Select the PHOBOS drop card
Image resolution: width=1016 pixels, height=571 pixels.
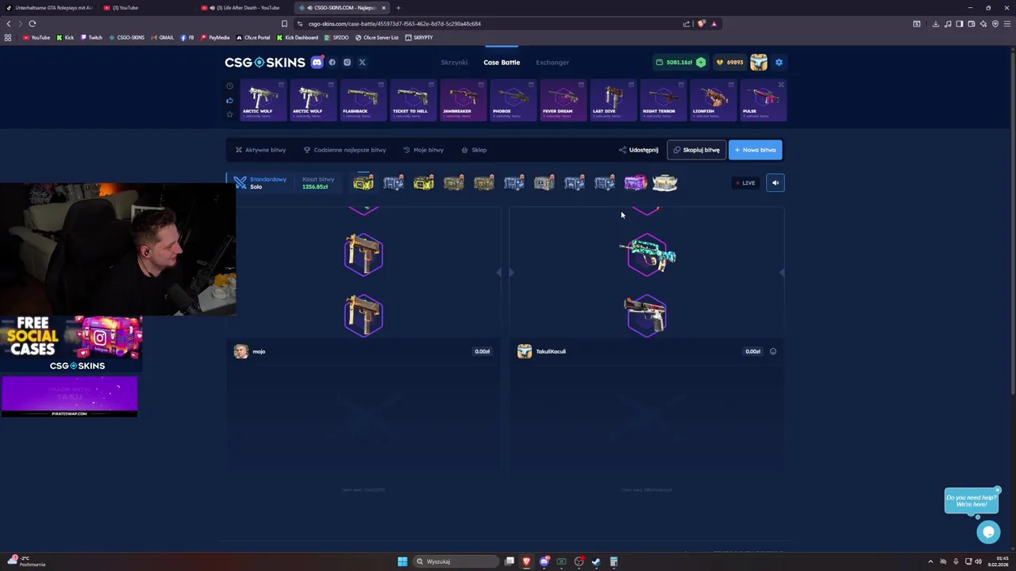click(x=513, y=100)
